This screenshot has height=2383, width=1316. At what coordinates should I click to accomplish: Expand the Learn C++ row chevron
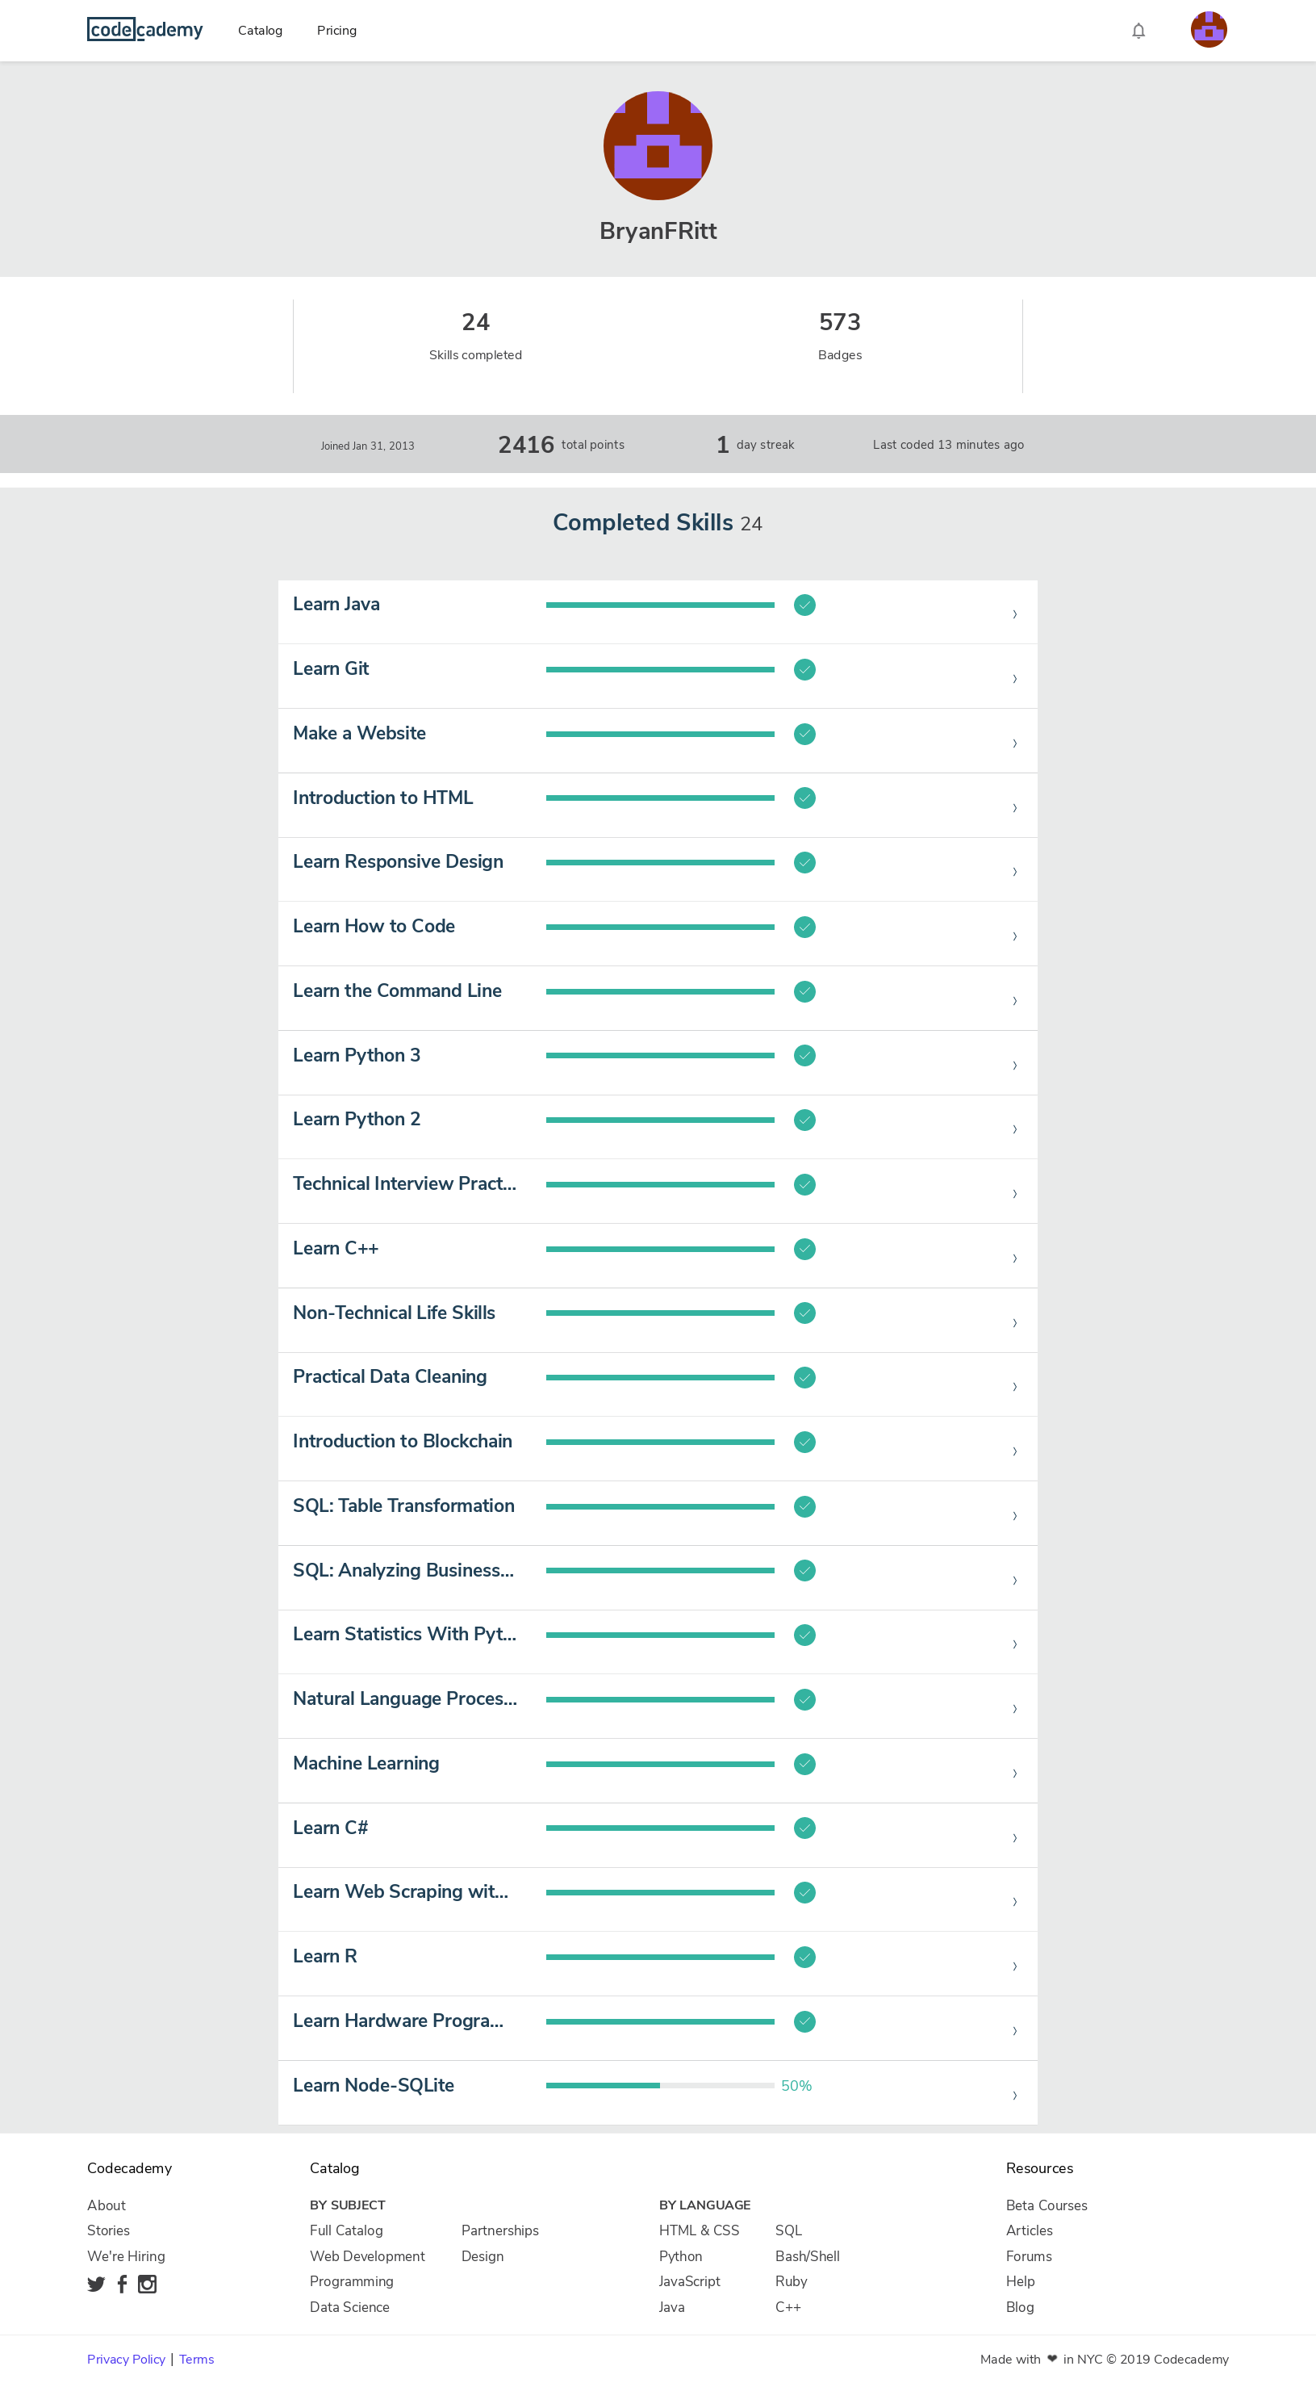(x=1014, y=1259)
